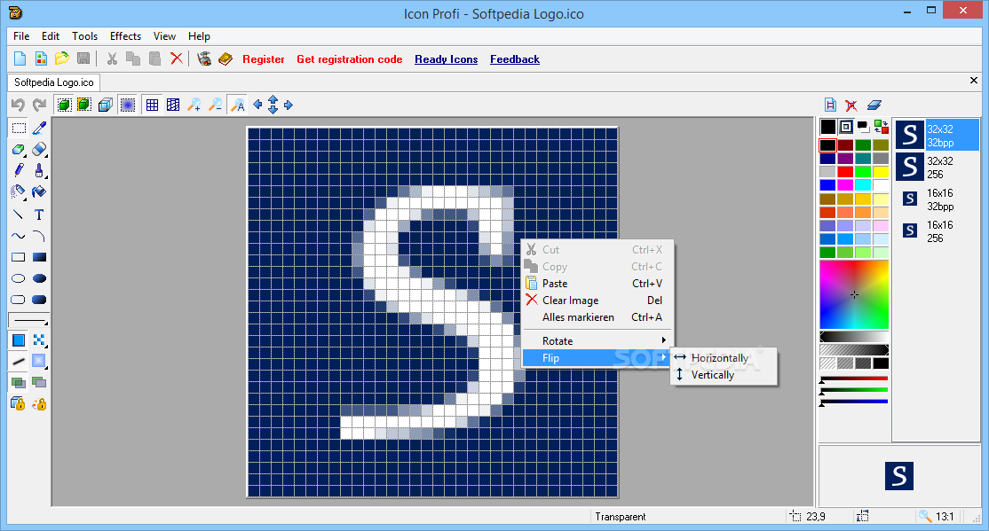Click the zoom out magnifier
Image resolution: width=989 pixels, height=531 pixels.
pyautogui.click(x=215, y=105)
